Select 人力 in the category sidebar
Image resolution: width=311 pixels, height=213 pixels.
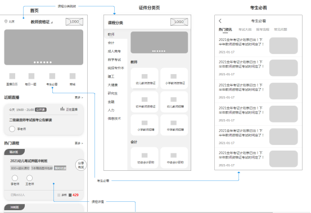[111, 110]
